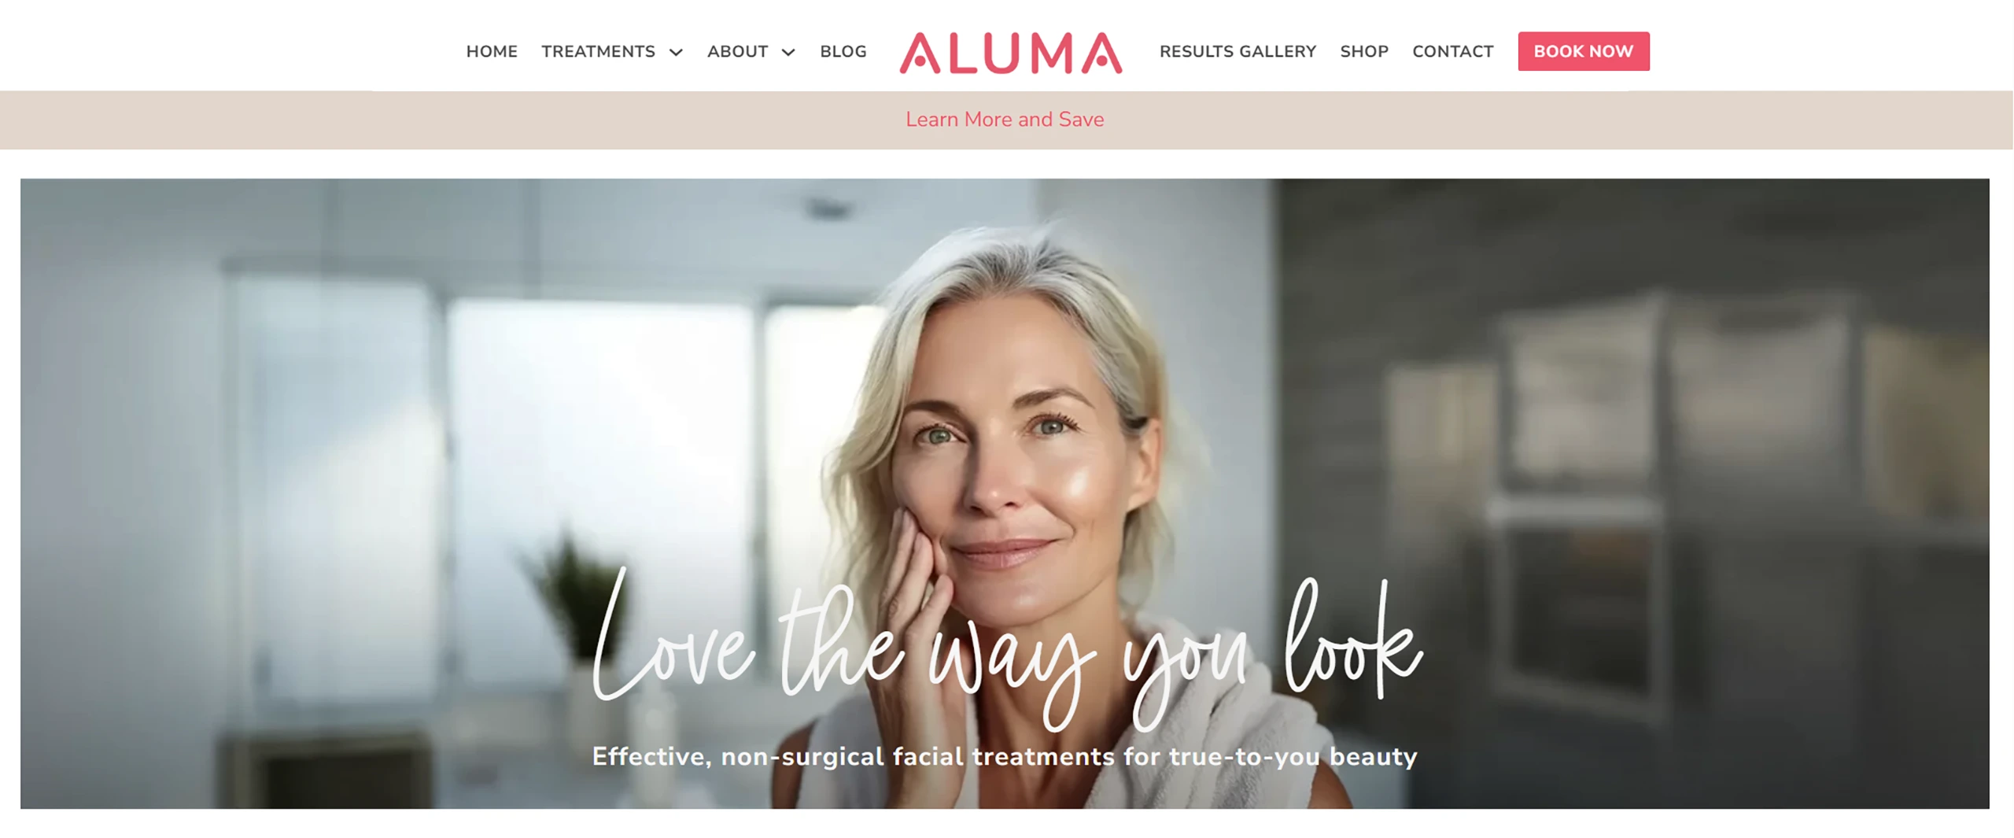Click the 'Love the way you look' headline
This screenshot has width=2014, height=838.
(x=1007, y=649)
